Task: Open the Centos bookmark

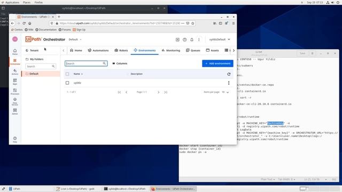Action: tap(17, 30)
